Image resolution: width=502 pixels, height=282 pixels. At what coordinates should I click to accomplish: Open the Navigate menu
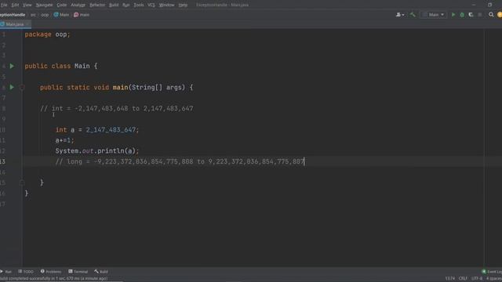pyautogui.click(x=44, y=5)
